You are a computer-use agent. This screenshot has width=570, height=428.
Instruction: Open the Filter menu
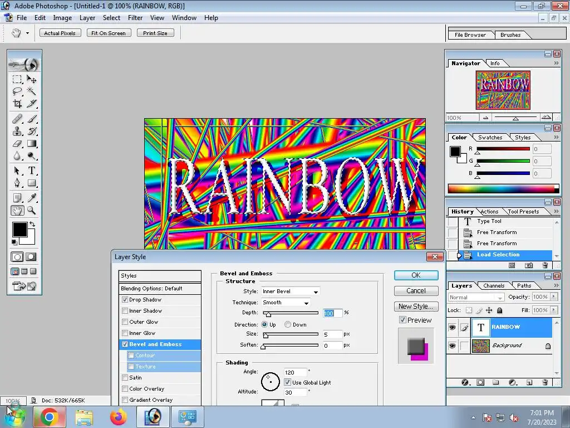point(135,18)
